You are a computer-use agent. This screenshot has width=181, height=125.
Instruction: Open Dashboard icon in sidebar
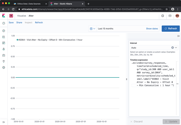pyautogui.click(x=4, y=43)
